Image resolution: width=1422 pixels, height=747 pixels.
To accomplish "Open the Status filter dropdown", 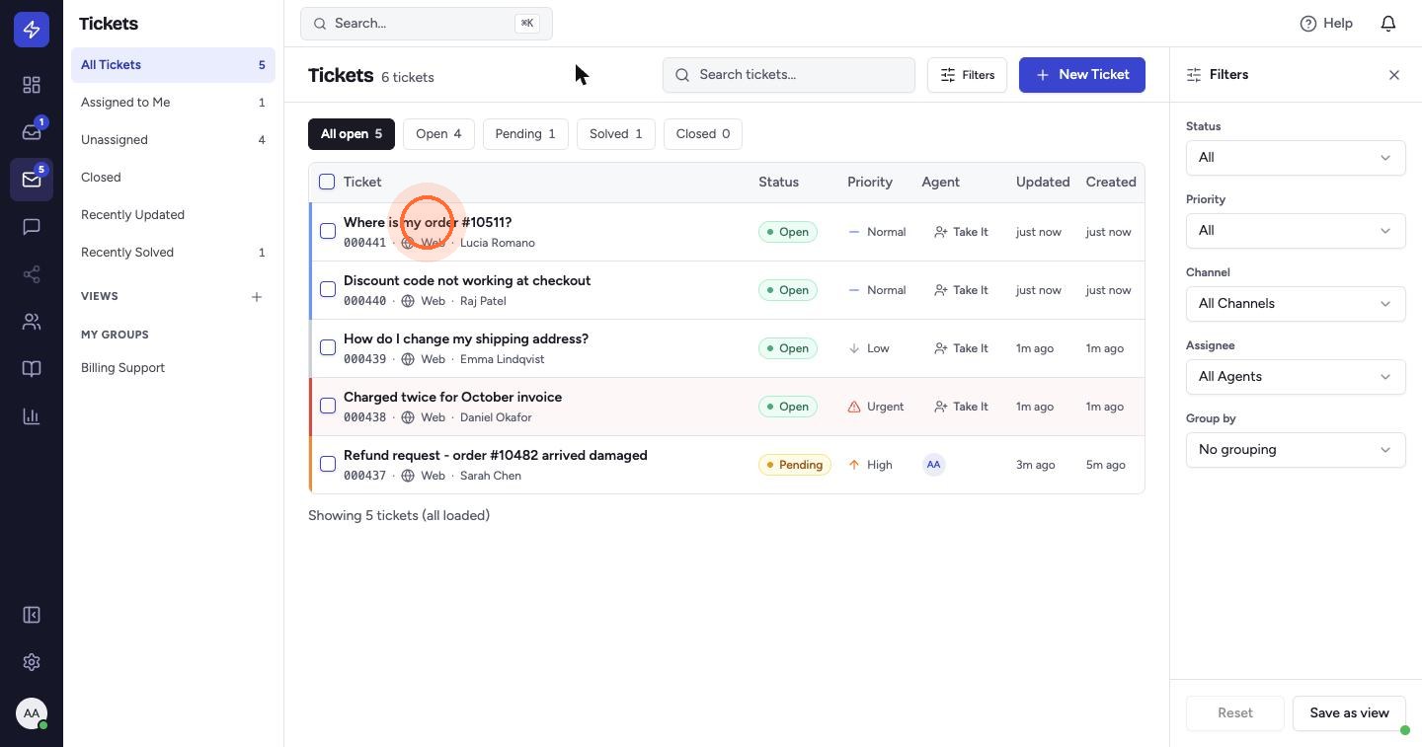I will [x=1296, y=158].
